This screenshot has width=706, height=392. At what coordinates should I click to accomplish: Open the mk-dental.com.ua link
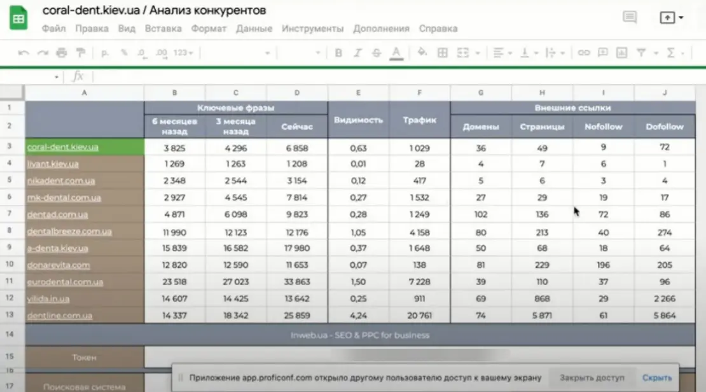point(64,198)
